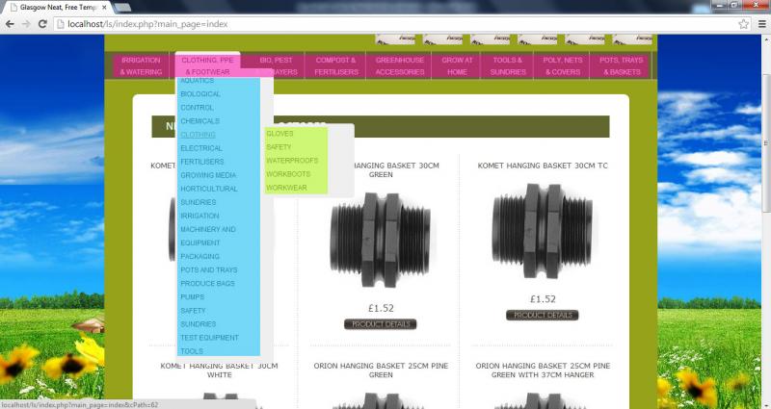Open Orion Hanging Basket 25cm Pine Green

tap(381, 371)
